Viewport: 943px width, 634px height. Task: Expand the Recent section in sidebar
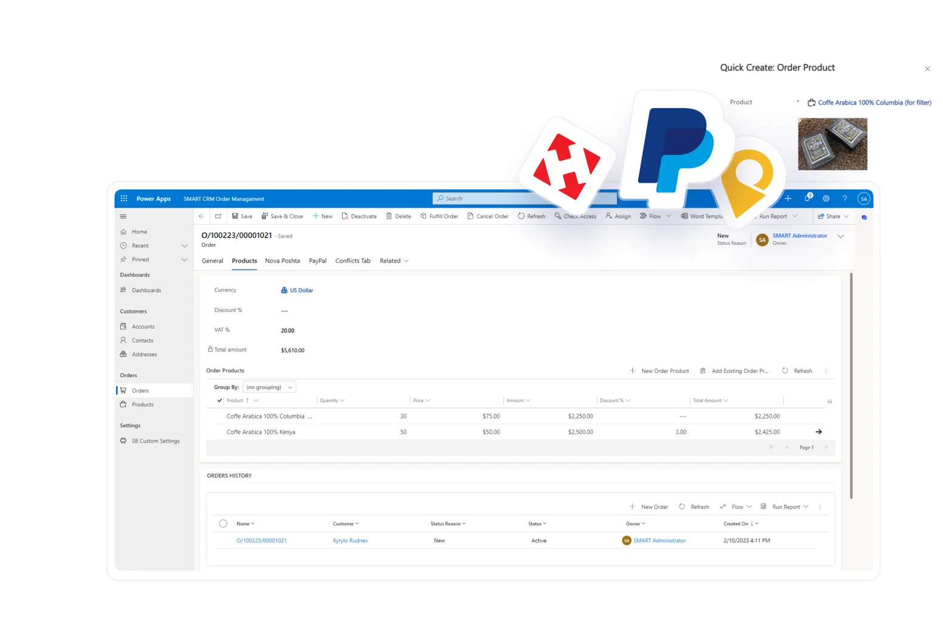[x=184, y=246]
